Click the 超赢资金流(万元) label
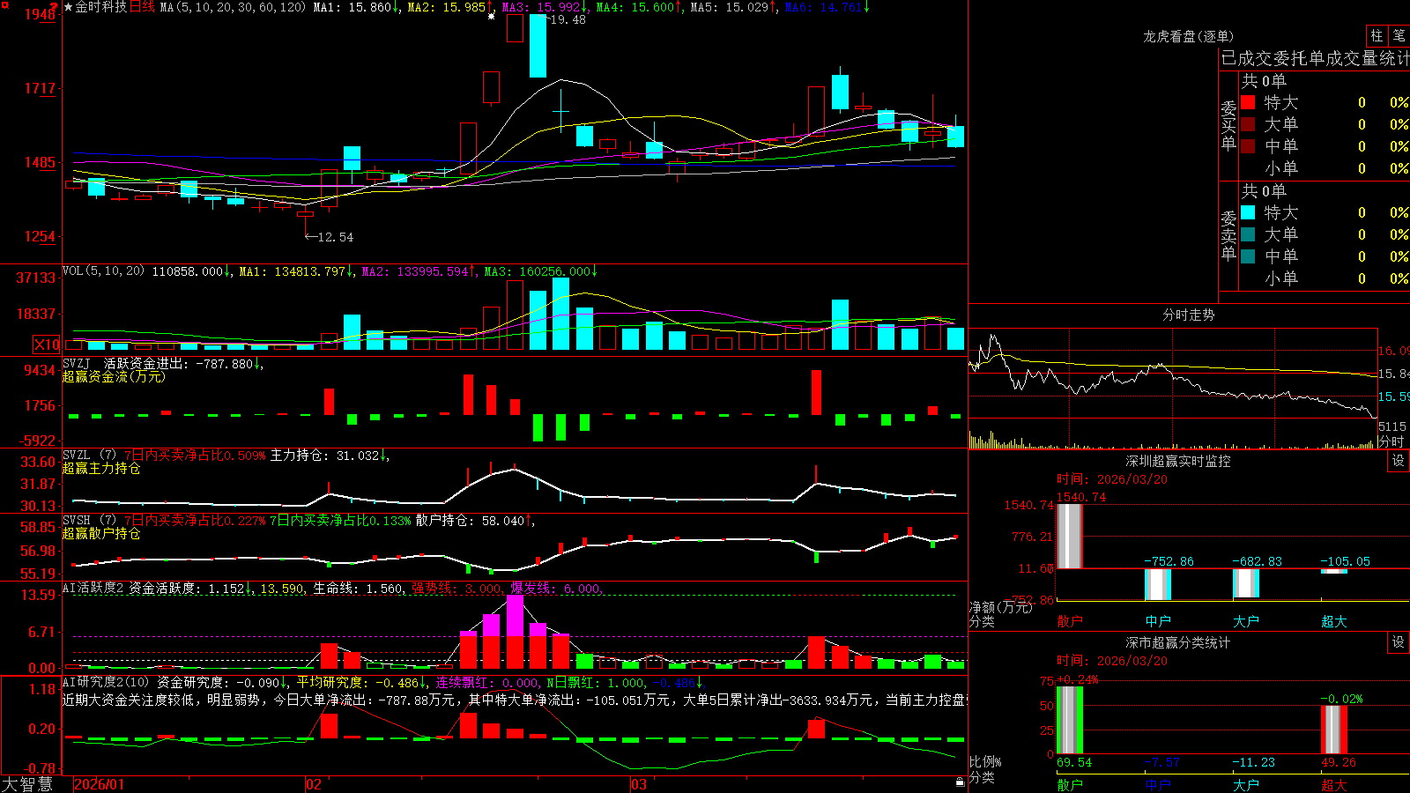The height and width of the screenshot is (793, 1410). point(114,376)
